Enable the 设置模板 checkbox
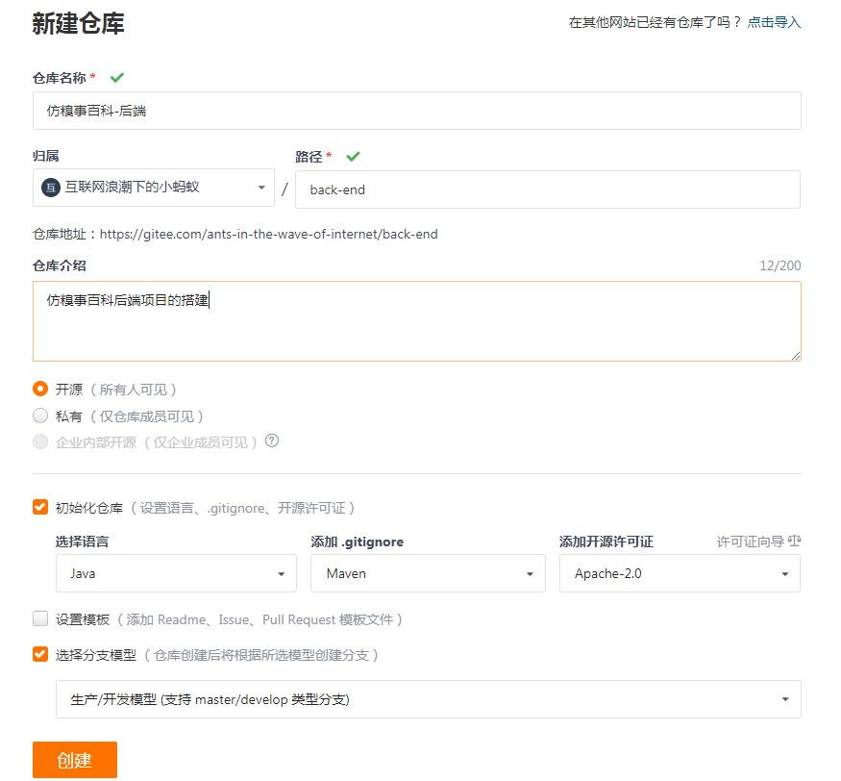Screen dimensions: 841x781 click(x=40, y=618)
